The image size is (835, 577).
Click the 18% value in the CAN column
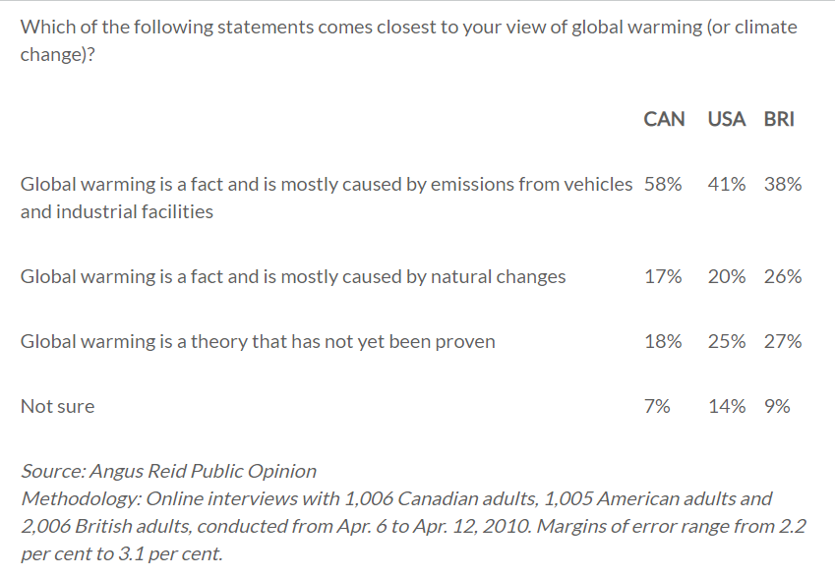(663, 341)
